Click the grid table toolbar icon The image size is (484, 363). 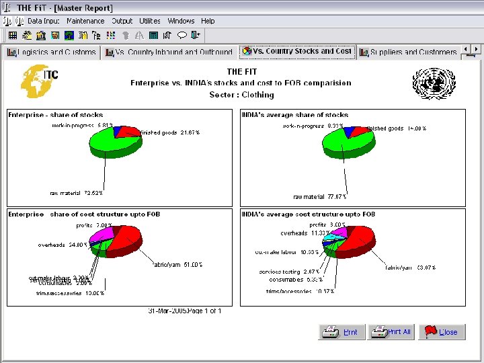point(13,36)
